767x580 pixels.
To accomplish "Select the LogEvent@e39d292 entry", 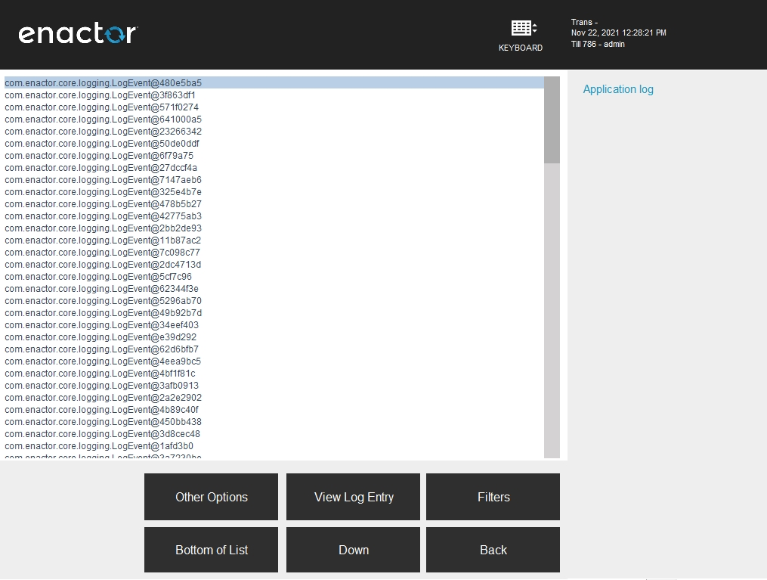I will (x=101, y=337).
